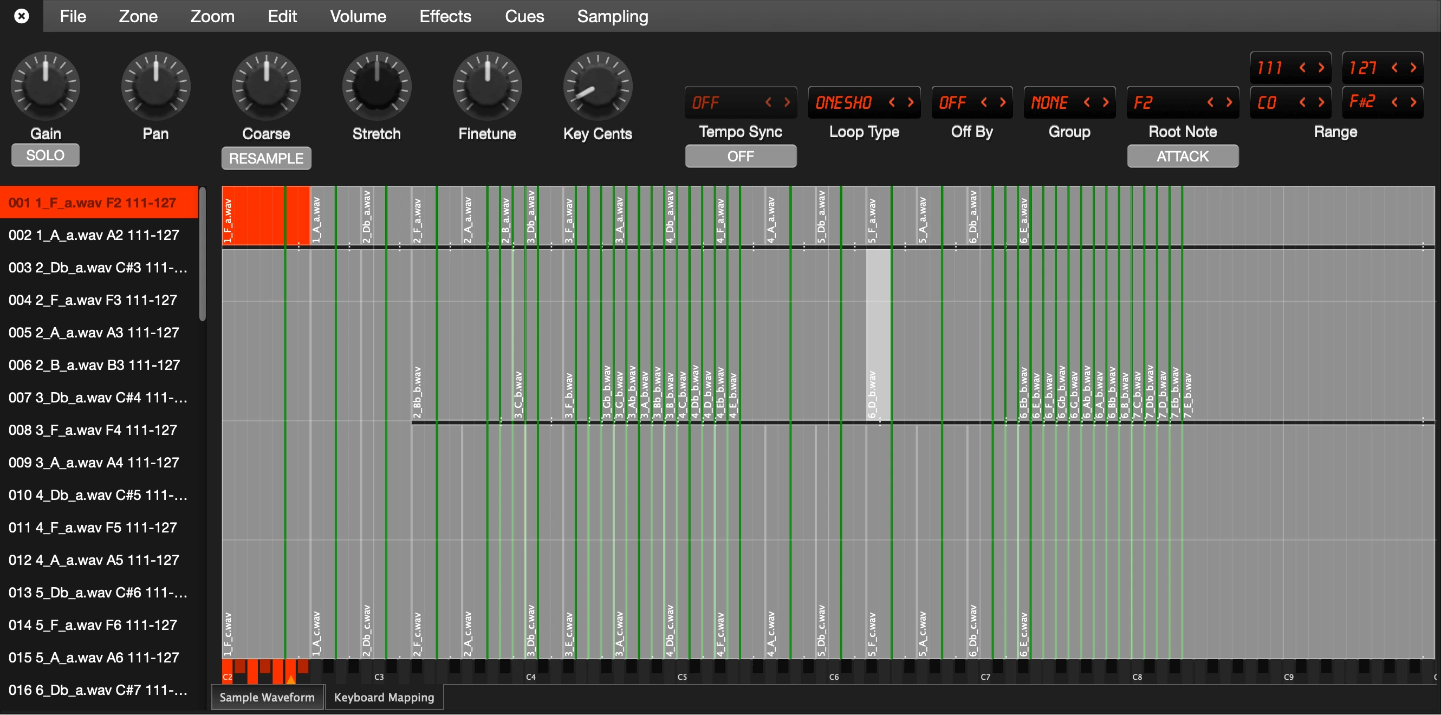Toggle the ATTACK button under Root Note

(1182, 156)
